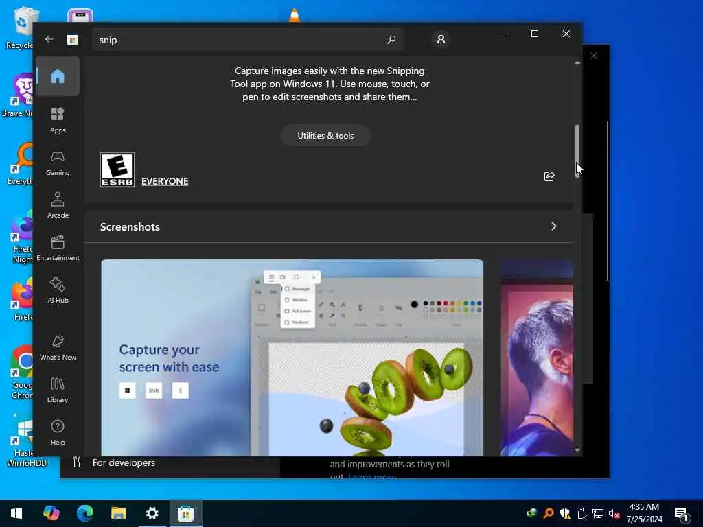
Task: Click the Microsoft Store logo icon
Action: click(x=73, y=39)
